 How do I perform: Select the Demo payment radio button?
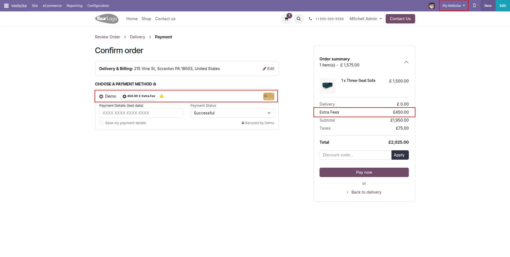pyautogui.click(x=101, y=96)
